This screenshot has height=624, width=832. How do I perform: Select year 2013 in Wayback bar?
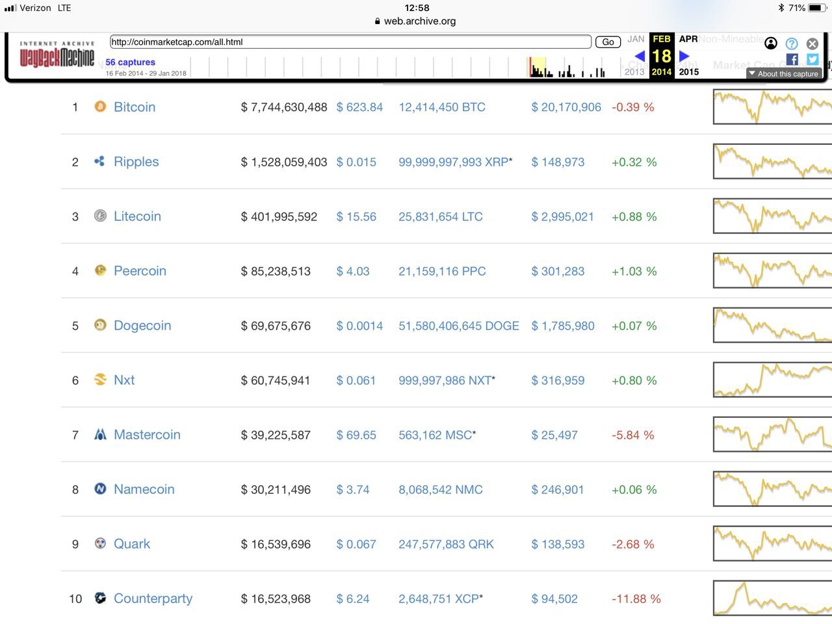634,72
